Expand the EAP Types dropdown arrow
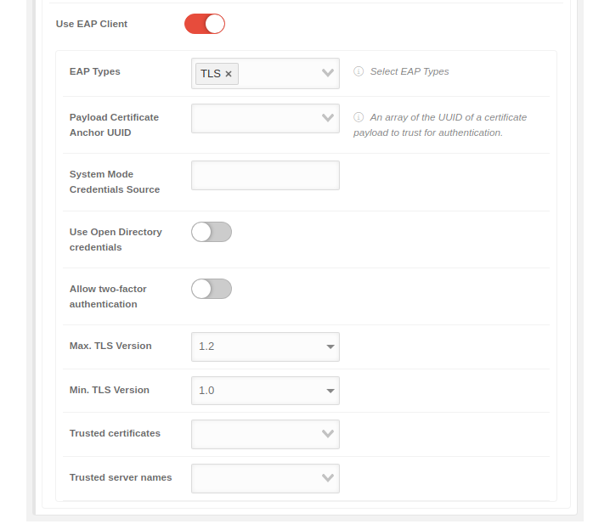 pyautogui.click(x=328, y=73)
